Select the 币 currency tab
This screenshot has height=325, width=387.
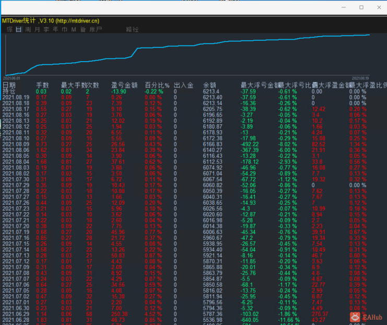[65, 29]
